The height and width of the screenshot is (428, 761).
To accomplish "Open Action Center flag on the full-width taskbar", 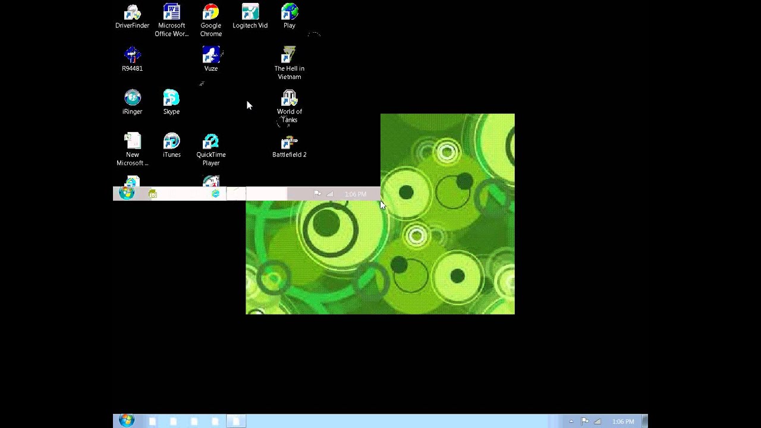I will [x=585, y=421].
